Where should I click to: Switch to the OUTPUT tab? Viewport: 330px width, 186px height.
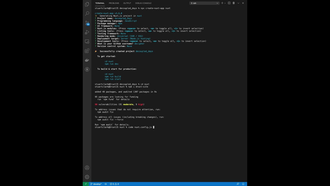pyautogui.click(x=127, y=3)
